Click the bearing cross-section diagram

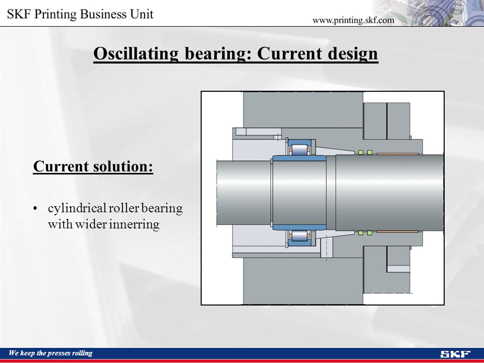(x=323, y=198)
